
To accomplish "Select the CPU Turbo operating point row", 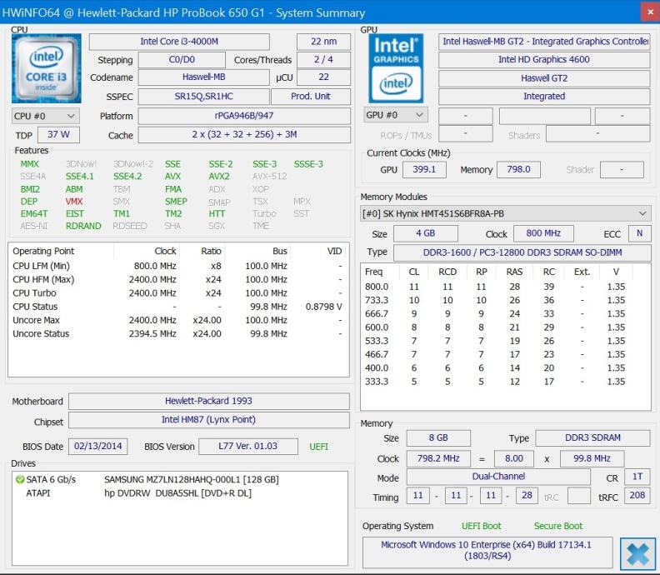I will 178,292.
